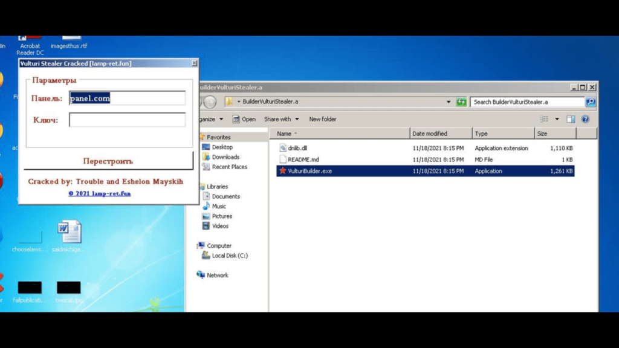Select the saidmichiga Word document desktop icon
This screenshot has width=619, height=348.
69,236
